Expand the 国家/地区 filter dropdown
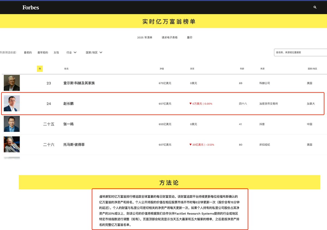 [94, 53]
